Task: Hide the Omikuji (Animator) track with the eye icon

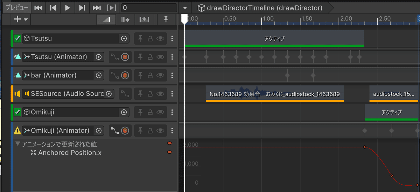Action: pyautogui.click(x=160, y=131)
